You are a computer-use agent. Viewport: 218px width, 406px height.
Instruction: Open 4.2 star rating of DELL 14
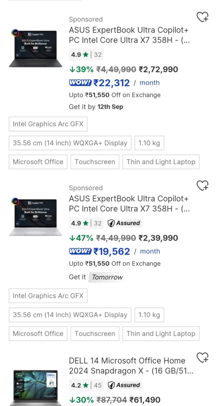tap(86, 385)
